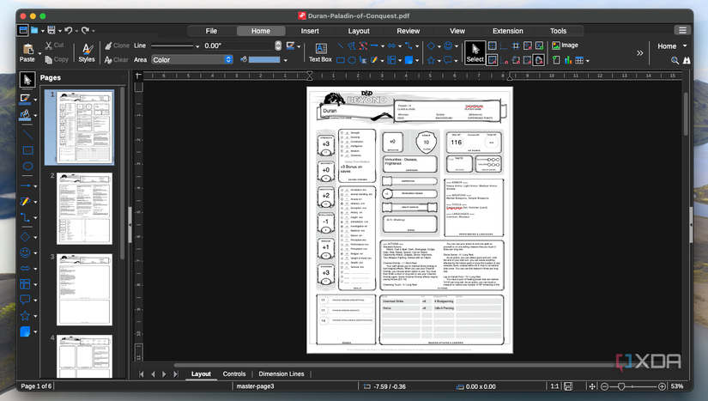The image size is (708, 401).
Task: Pick the Stars and Banners tool in sidebar
Action: [x=25, y=316]
